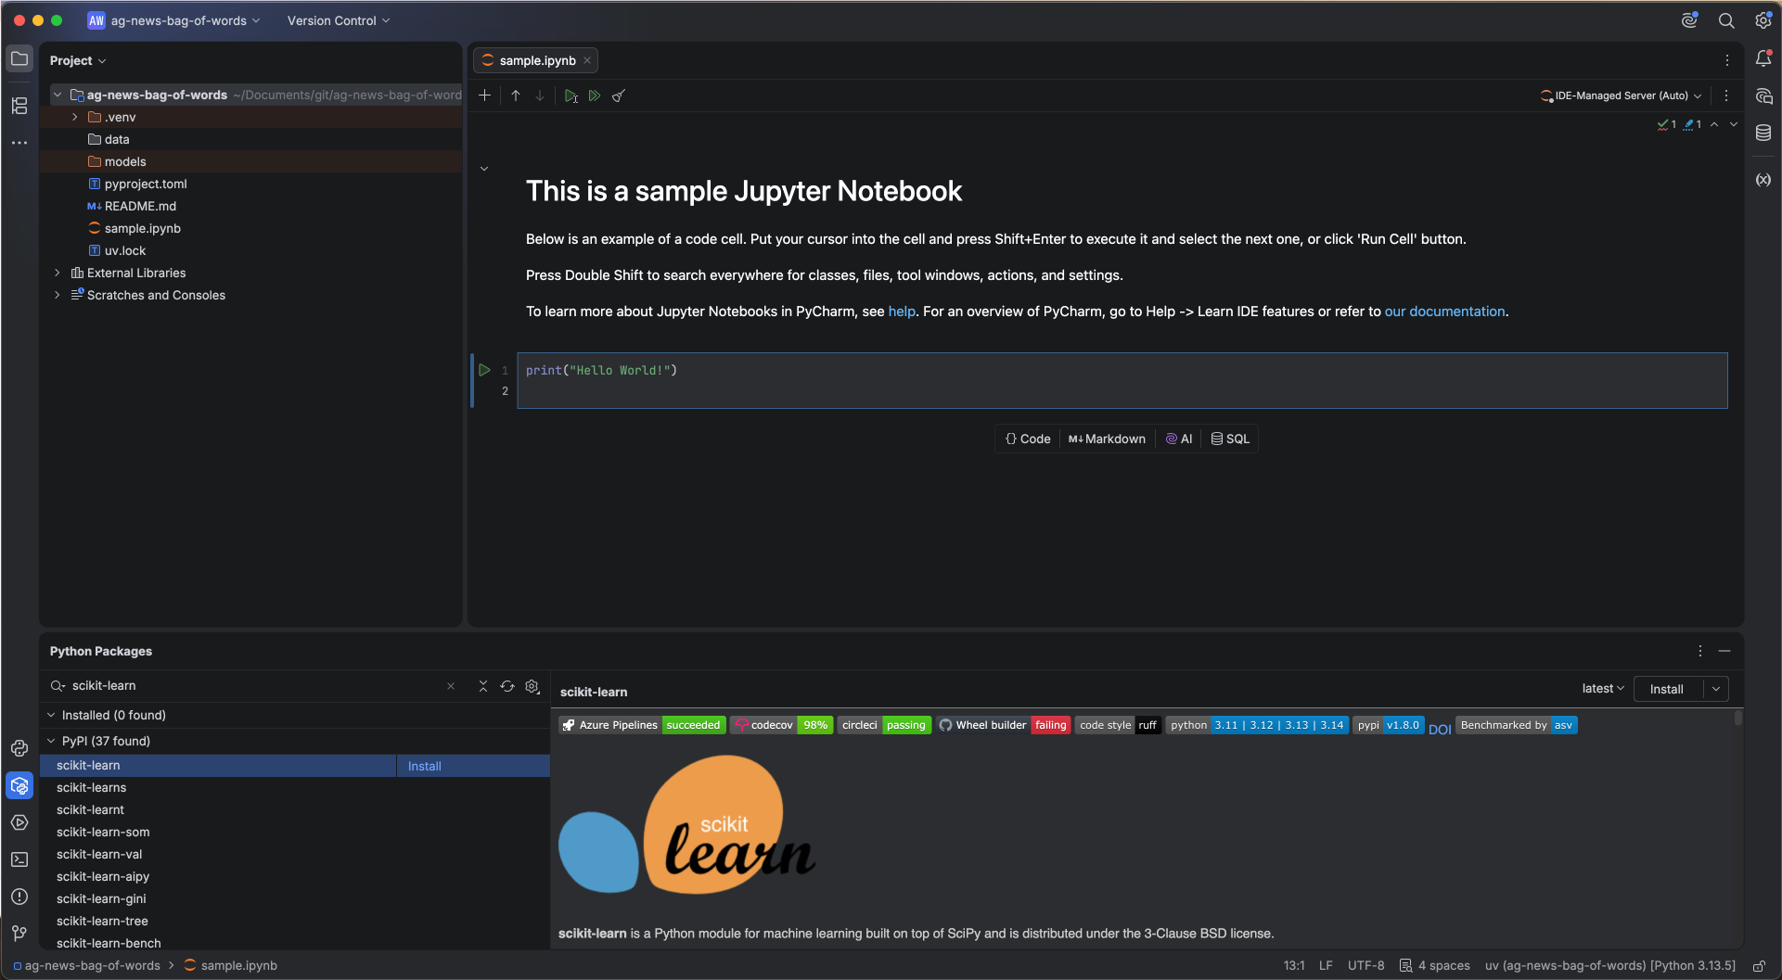
Task: Run the Hello World cell gutter arrow
Action: tap(484, 370)
